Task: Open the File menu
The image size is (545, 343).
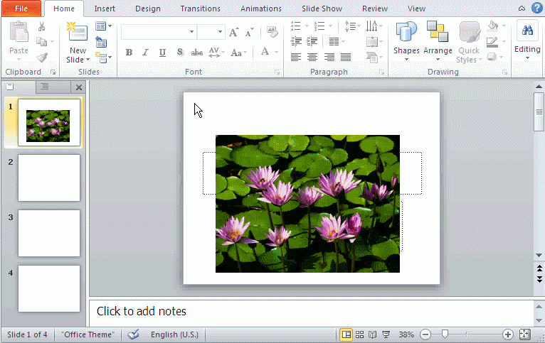Action: (21, 9)
